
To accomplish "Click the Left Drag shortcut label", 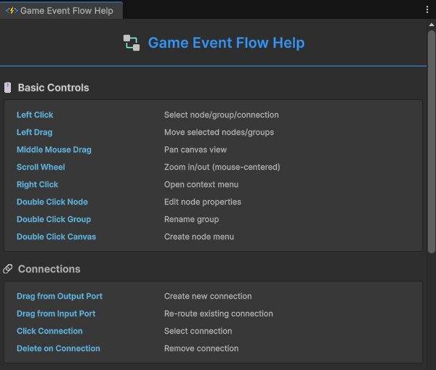I will [34, 132].
